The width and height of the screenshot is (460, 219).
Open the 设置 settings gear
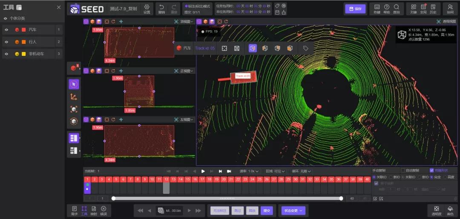147,9
